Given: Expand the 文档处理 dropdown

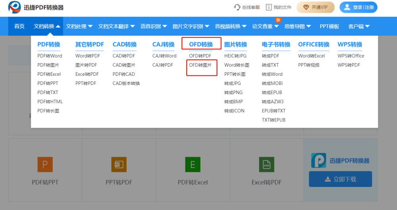Looking at the screenshot, I should (79, 26).
